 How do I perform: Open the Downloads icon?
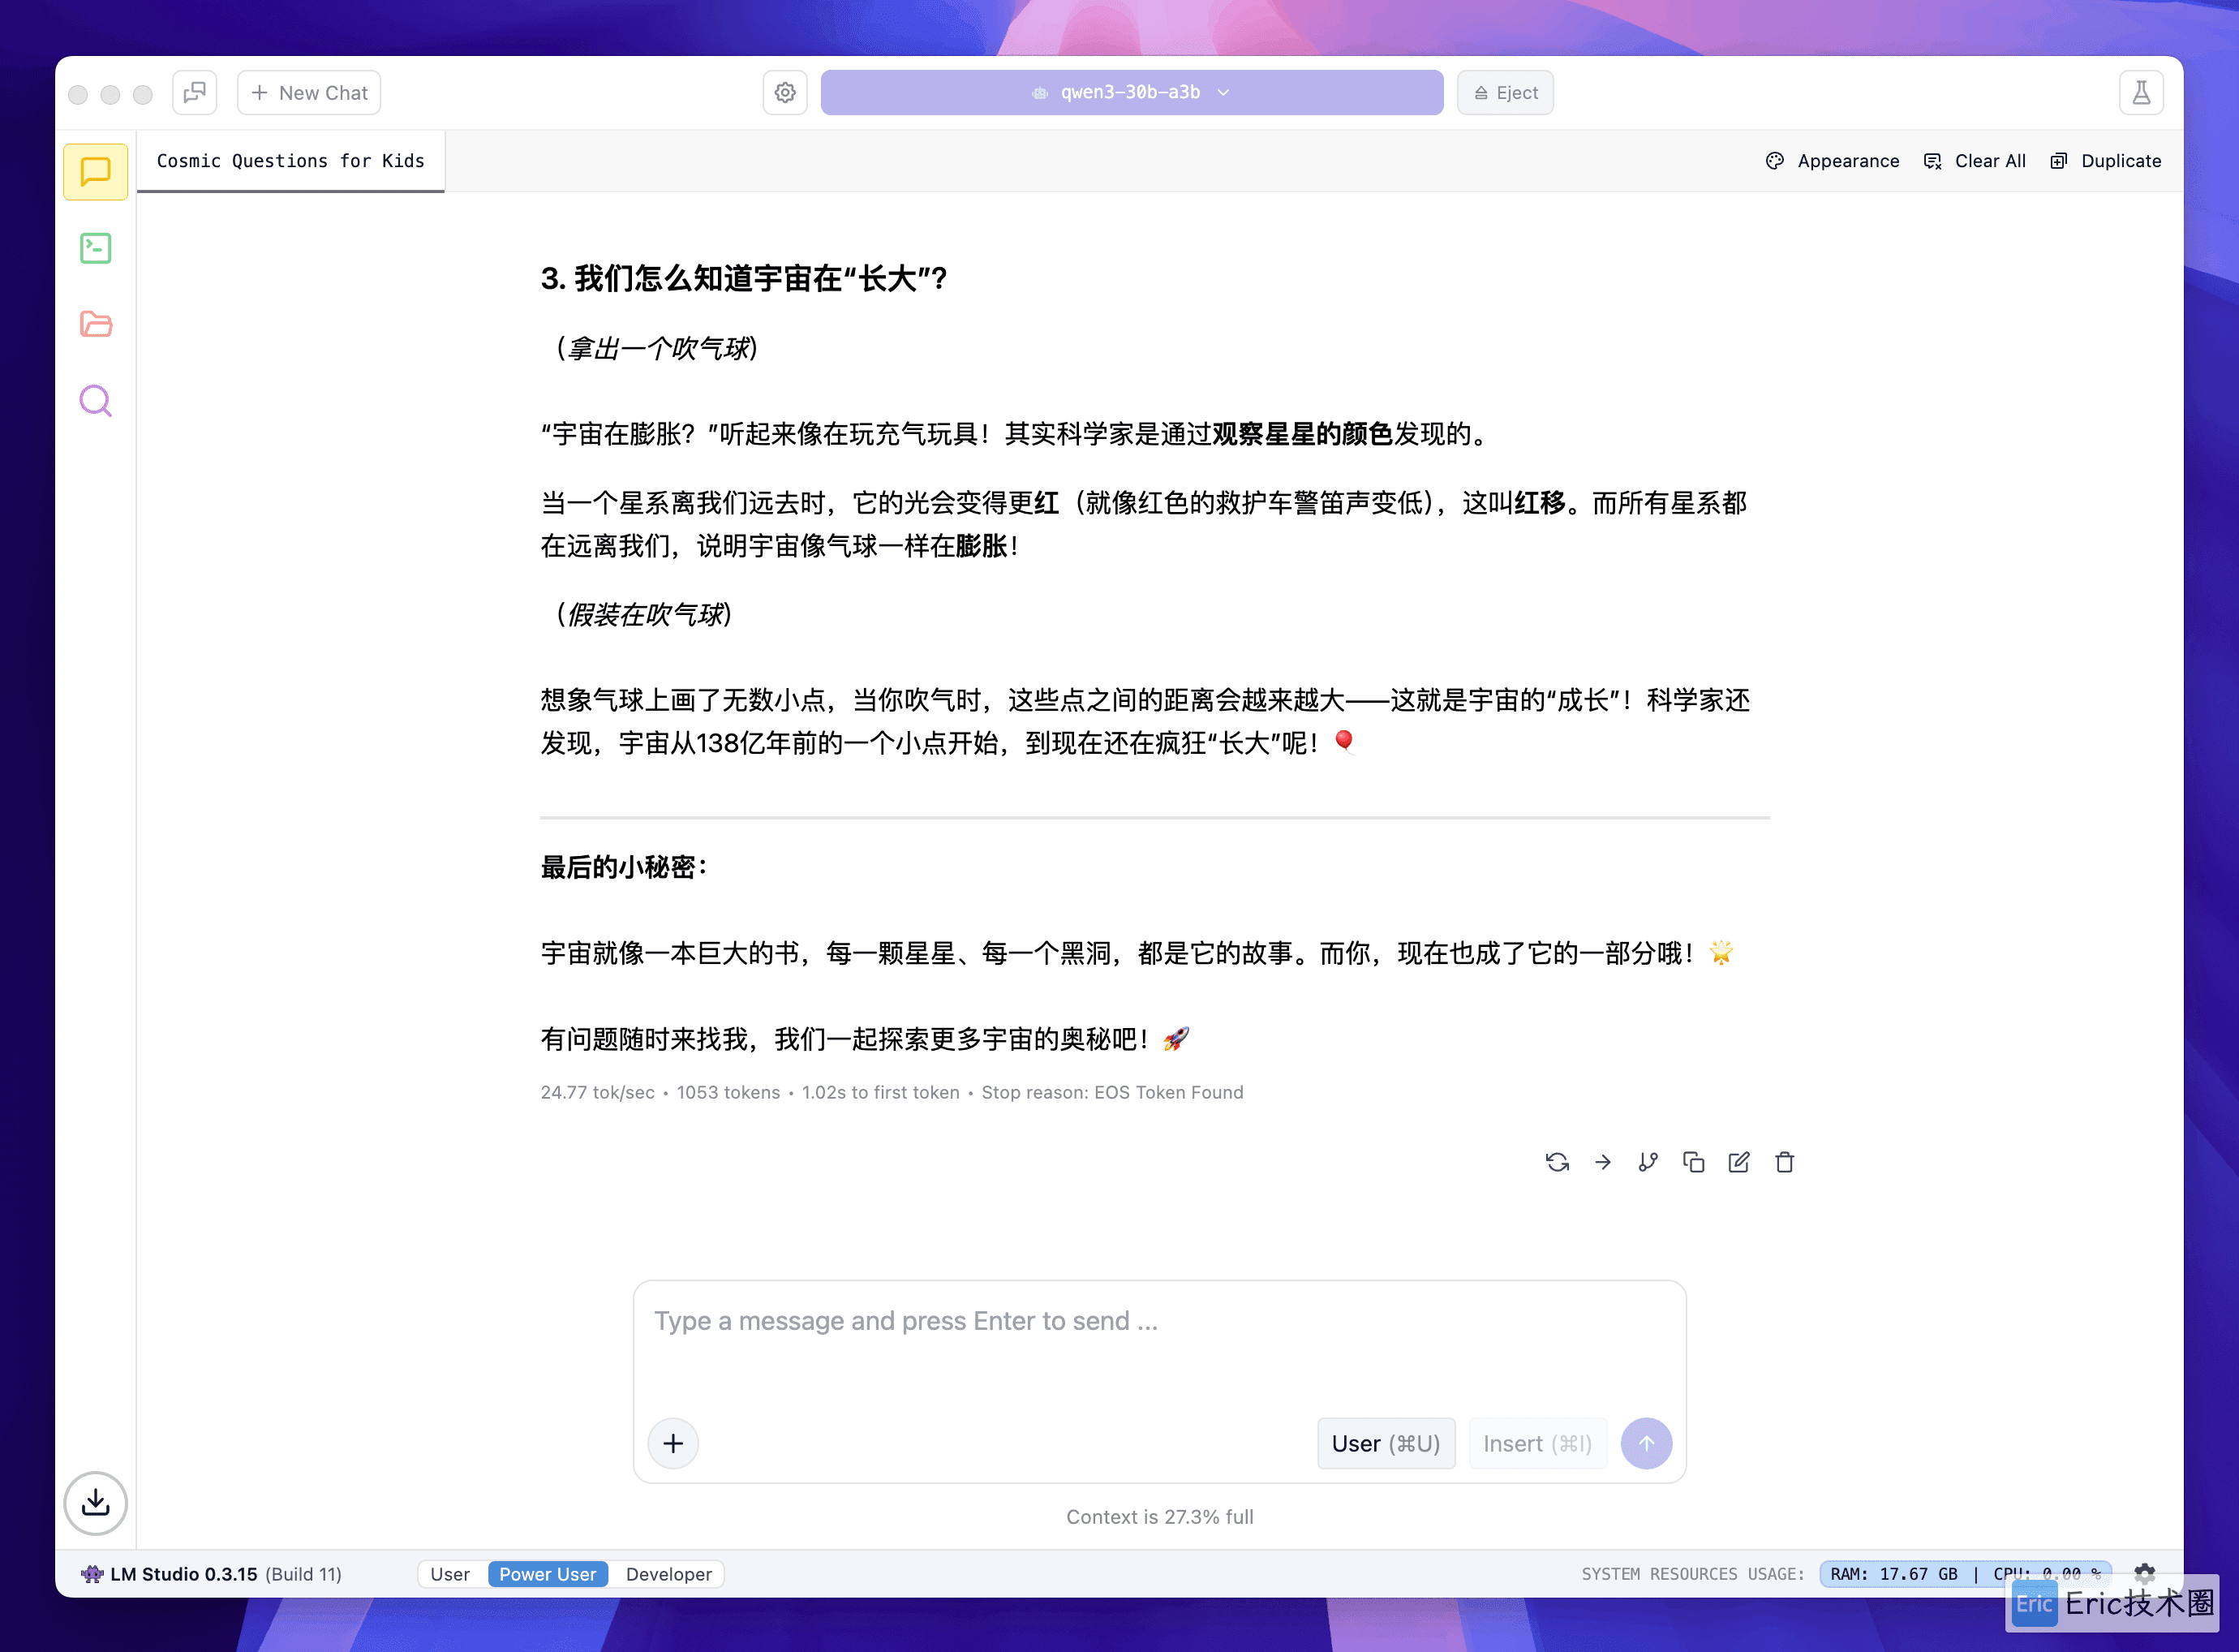[x=96, y=1503]
